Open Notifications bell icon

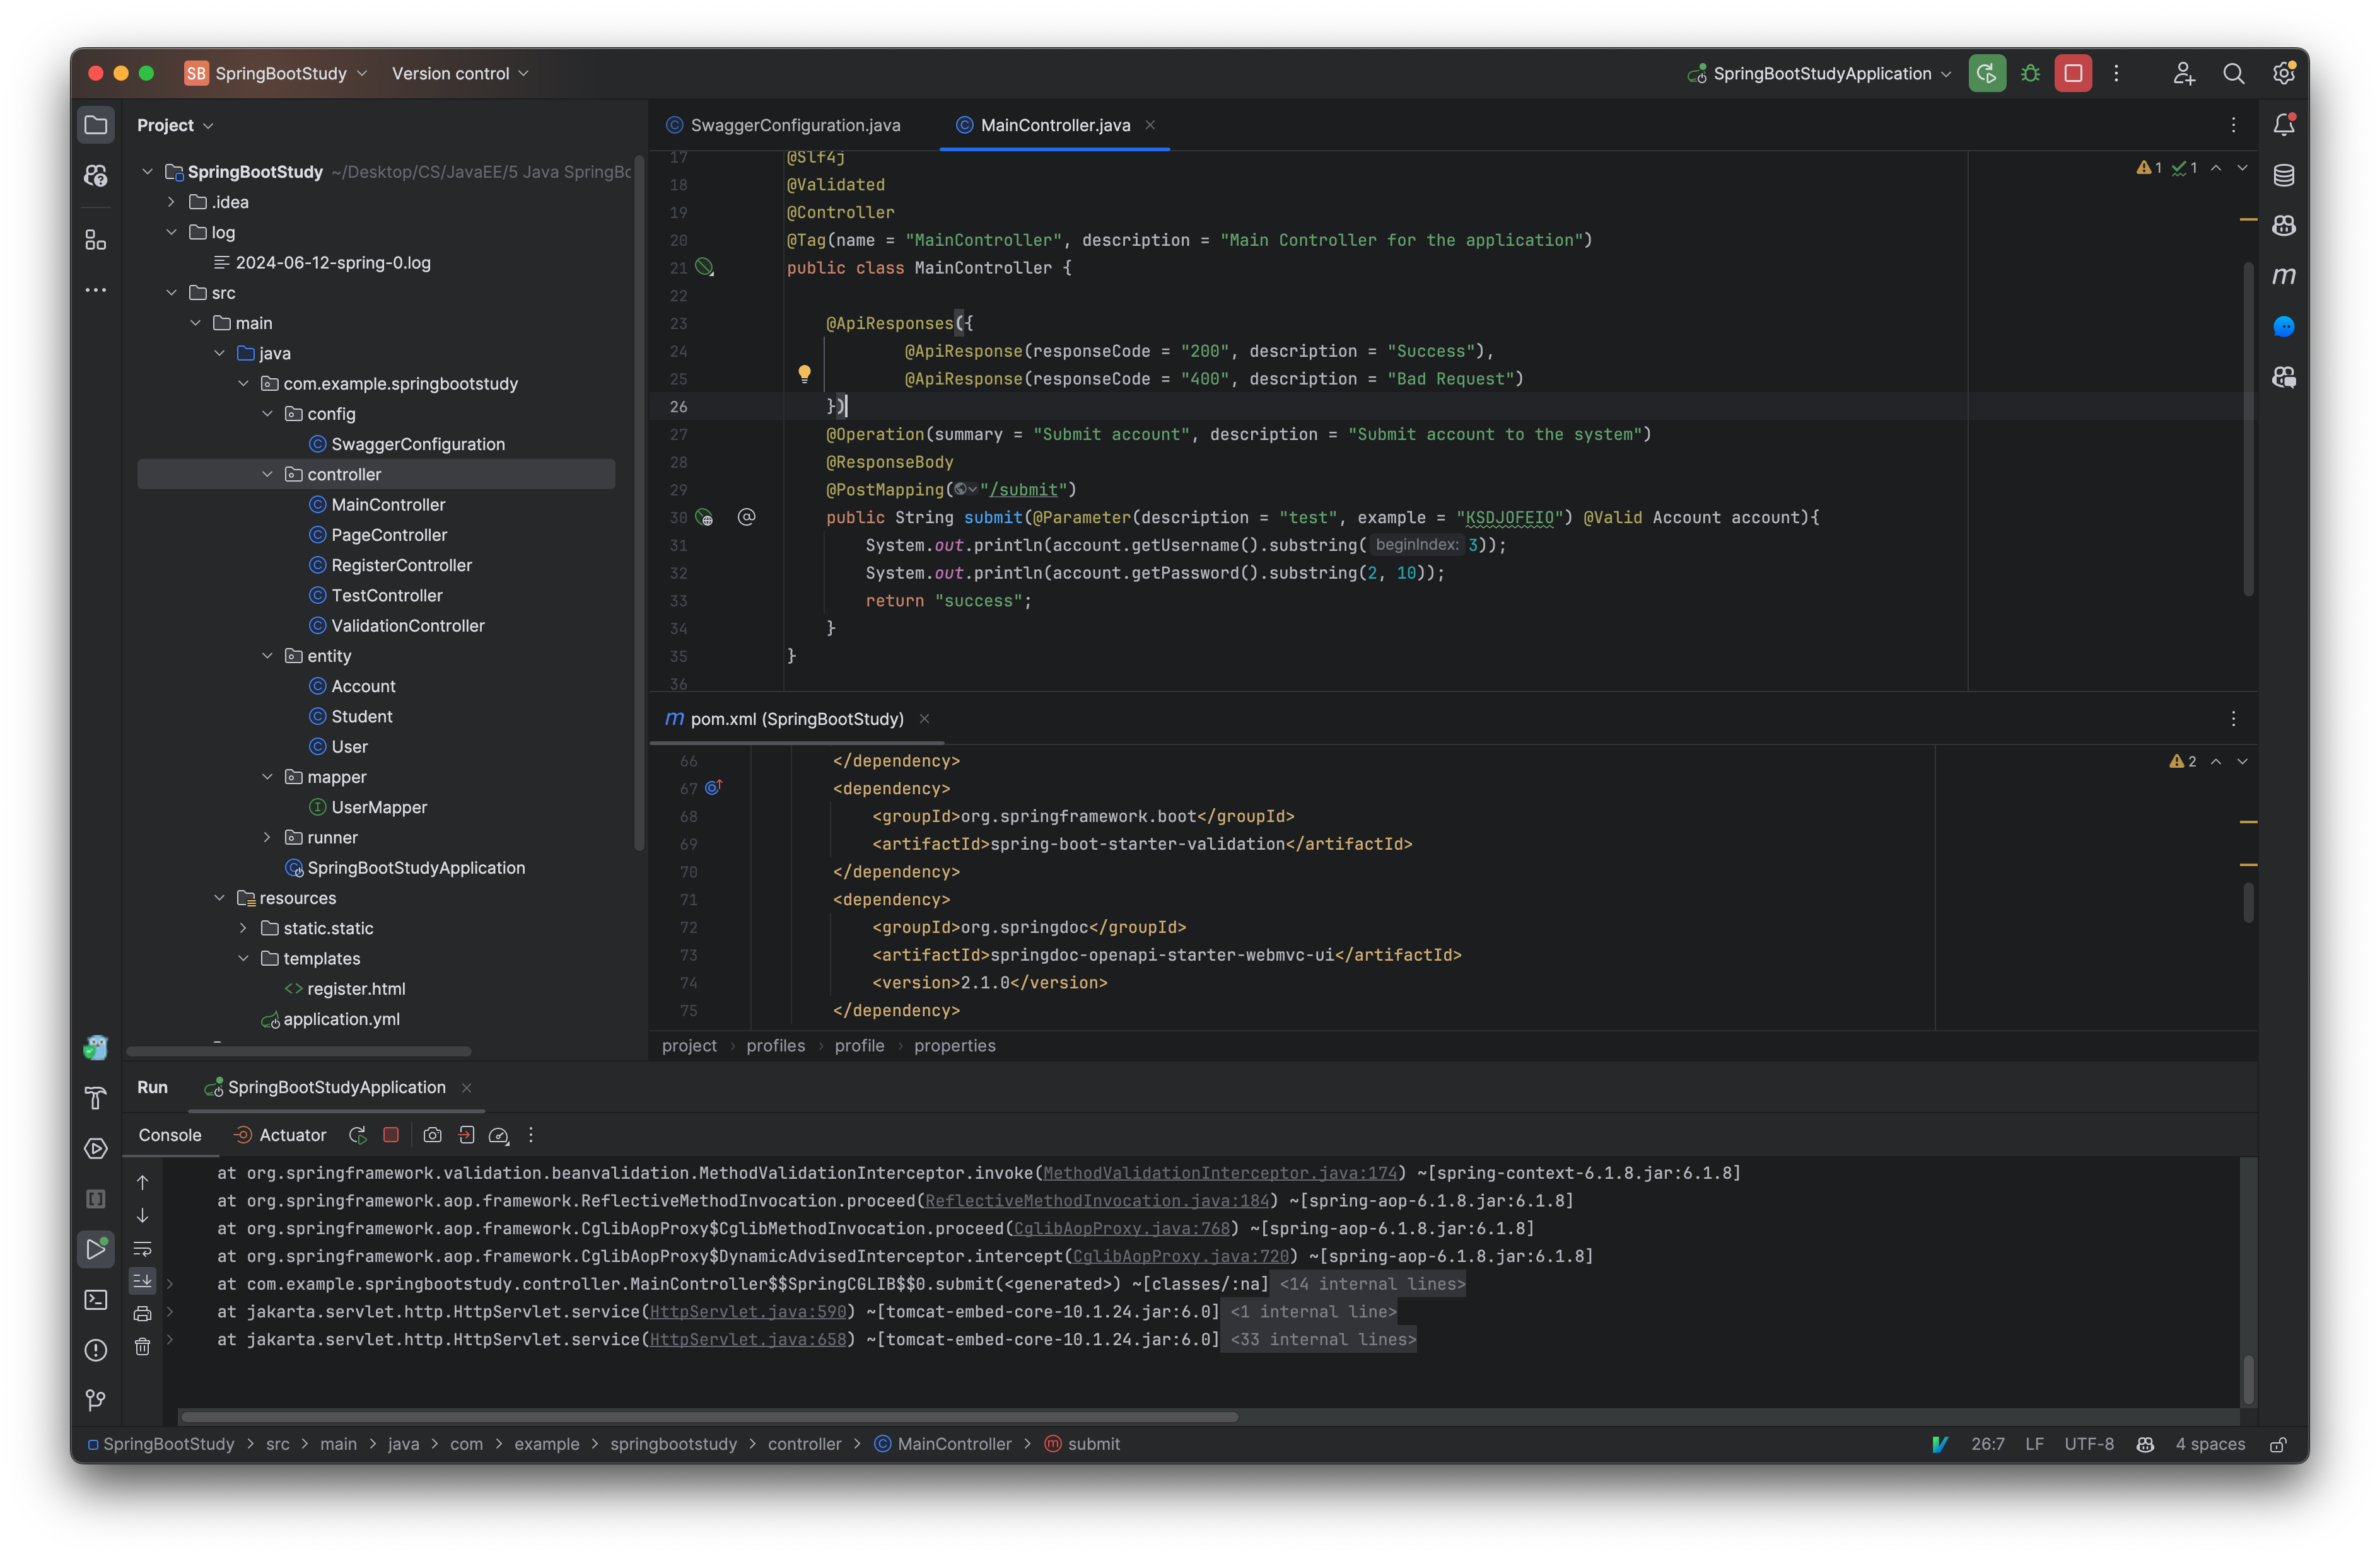[x=2283, y=125]
